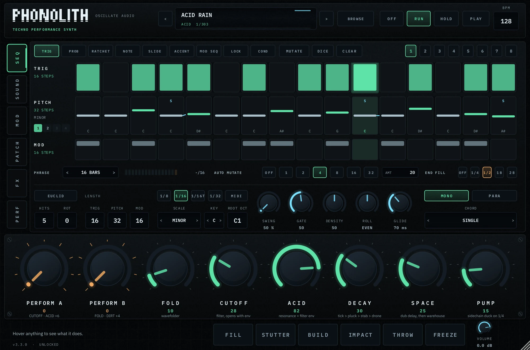The image size is (530, 350).
Task: Decrease the phrase length from 16 BARS
Action: point(67,173)
